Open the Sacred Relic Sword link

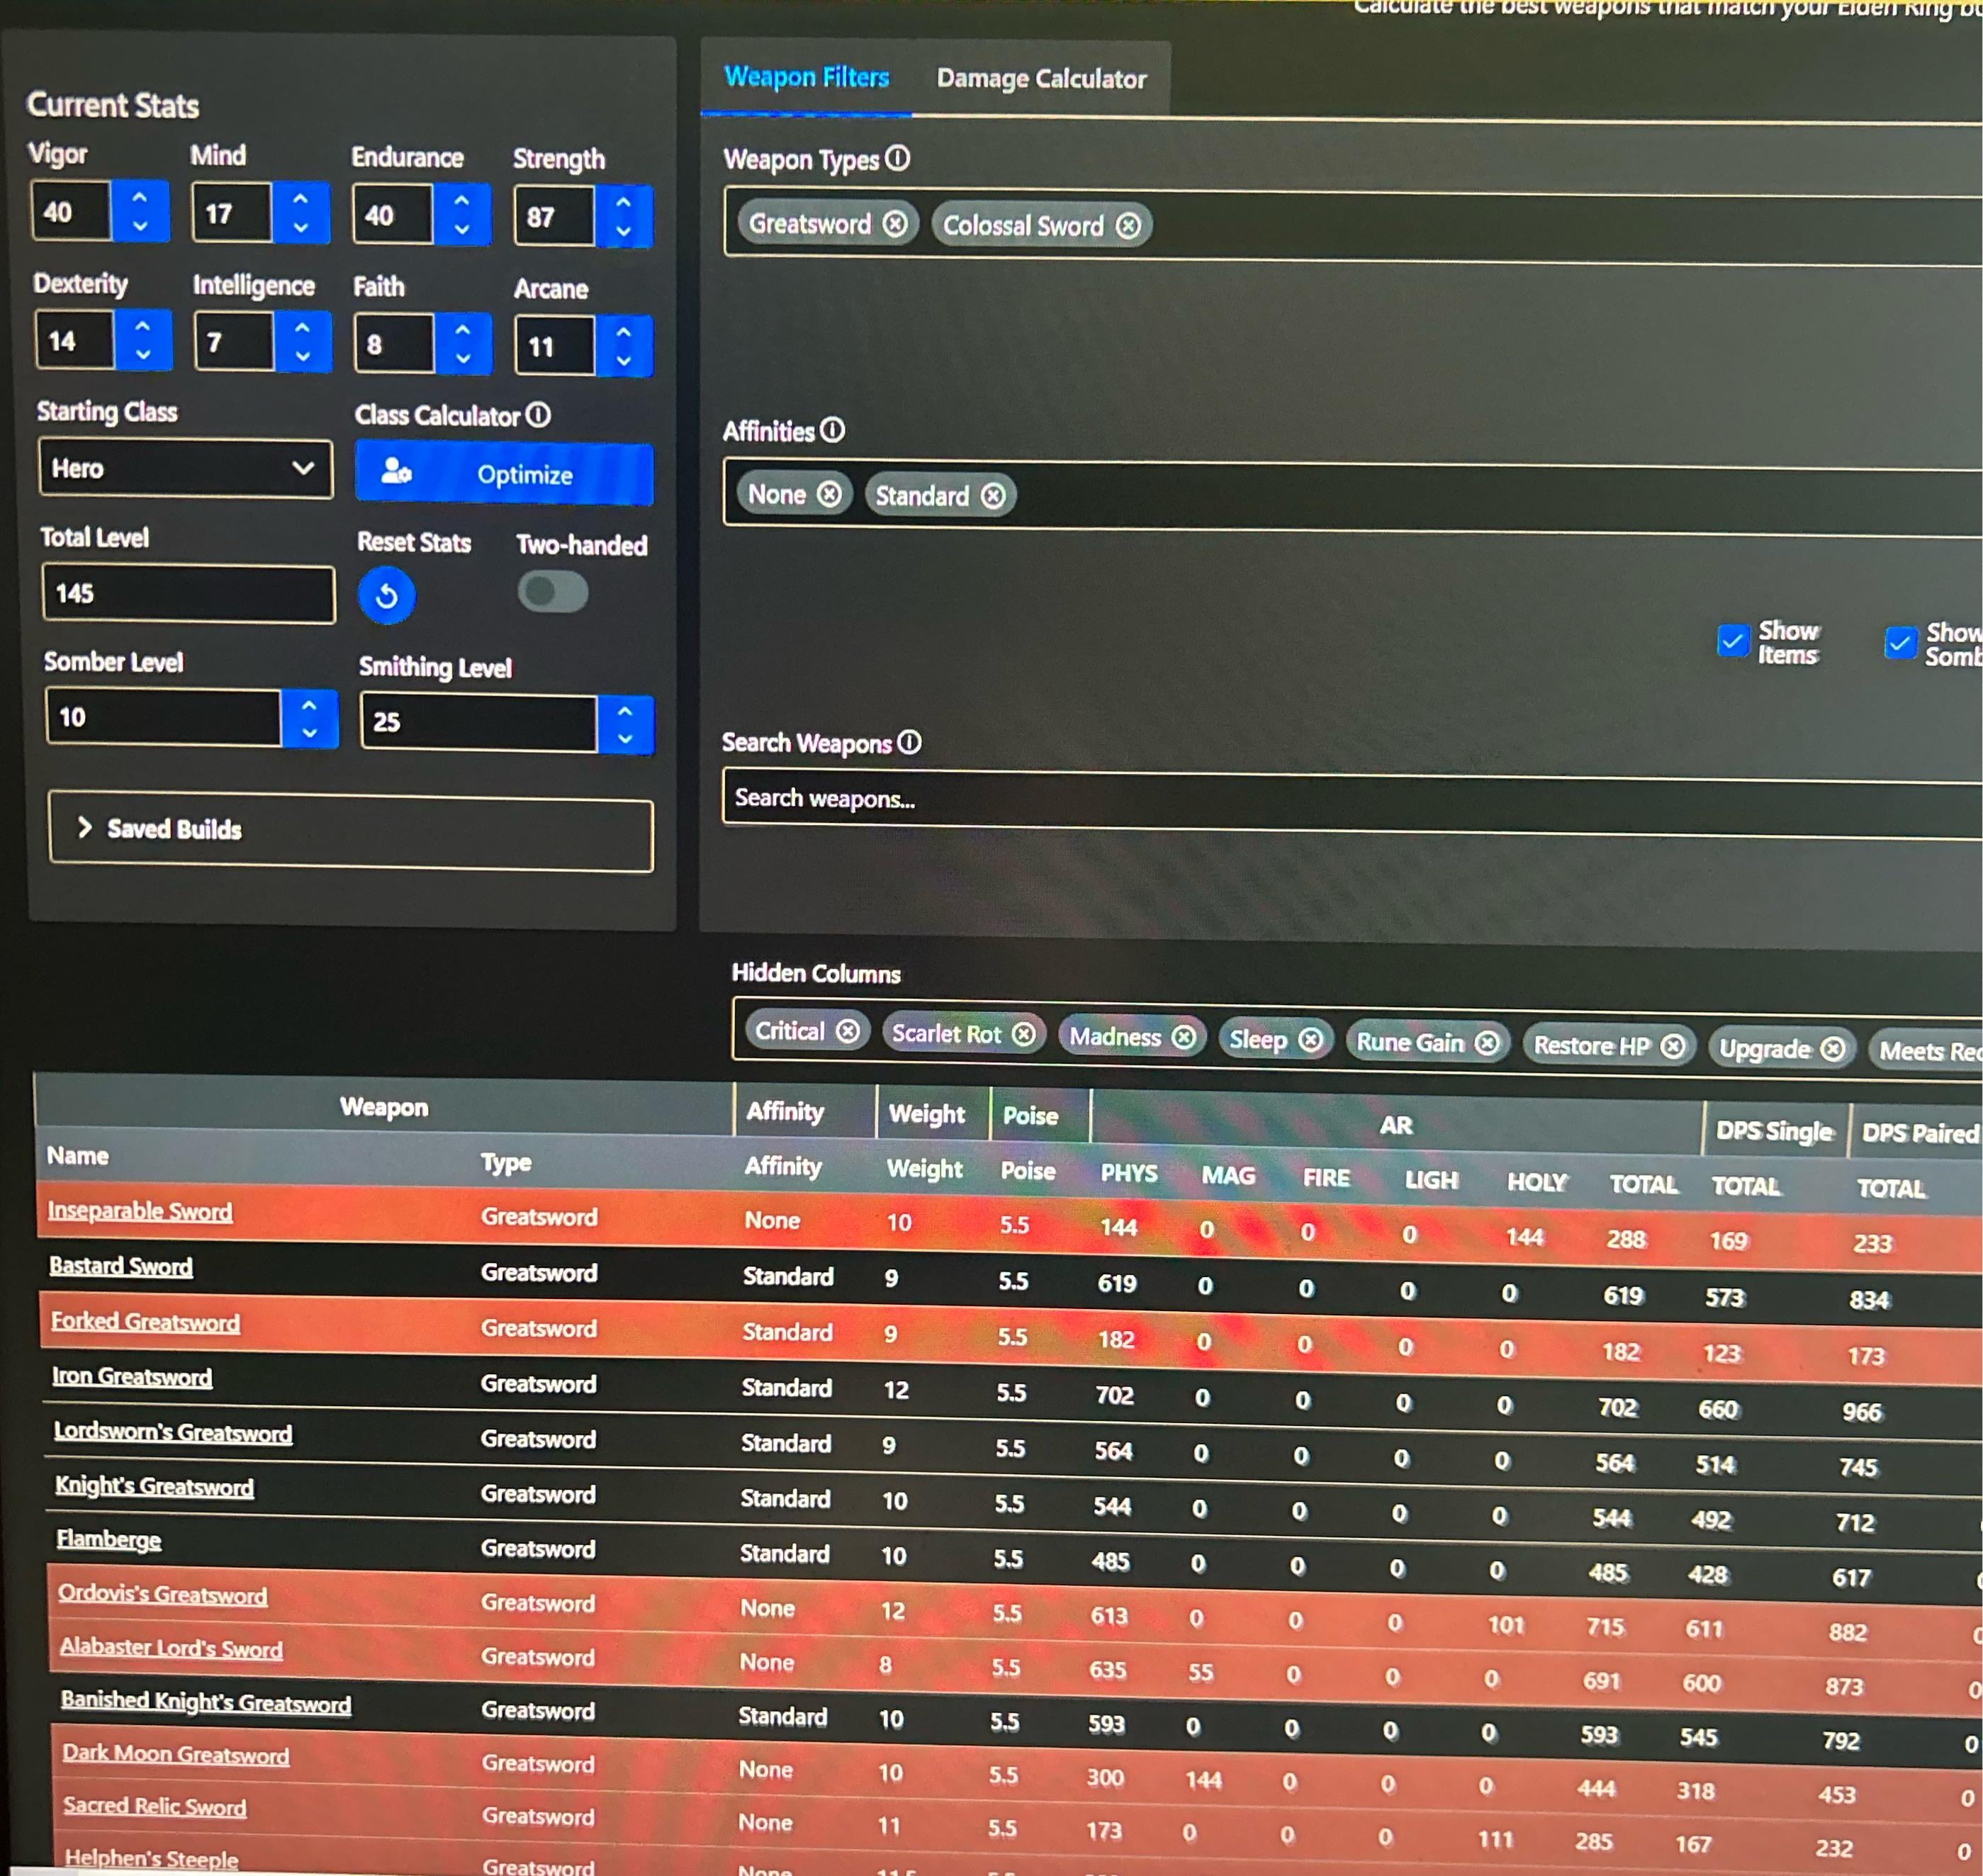pos(155,1806)
